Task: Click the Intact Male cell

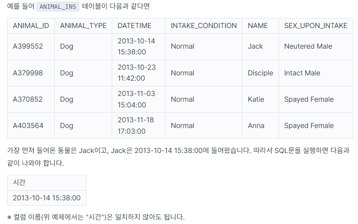Action: pyautogui.click(x=316, y=73)
